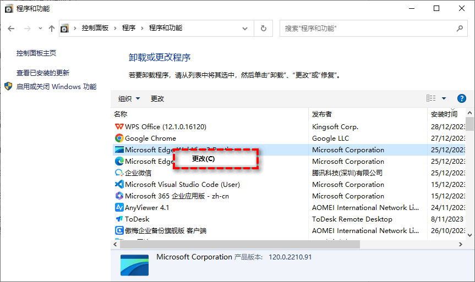475x282 pixels.
Task: Open the view options dropdown arrow
Action: (x=444, y=98)
